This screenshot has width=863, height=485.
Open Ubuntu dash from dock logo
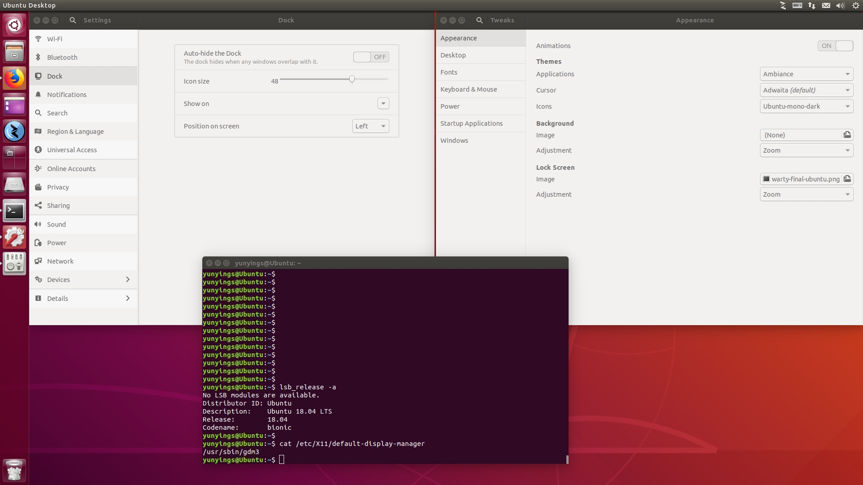[x=14, y=25]
